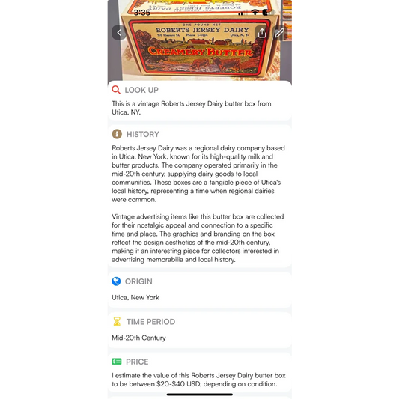Tap the back arrow button
399x399 pixels.
click(119, 33)
